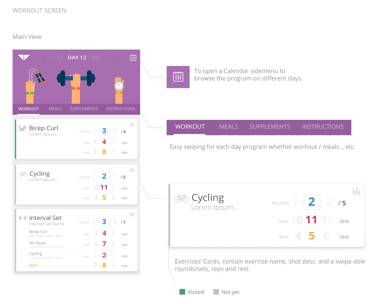
Task: Click the gray Not yet legend swatch
Action: pyautogui.click(x=216, y=292)
